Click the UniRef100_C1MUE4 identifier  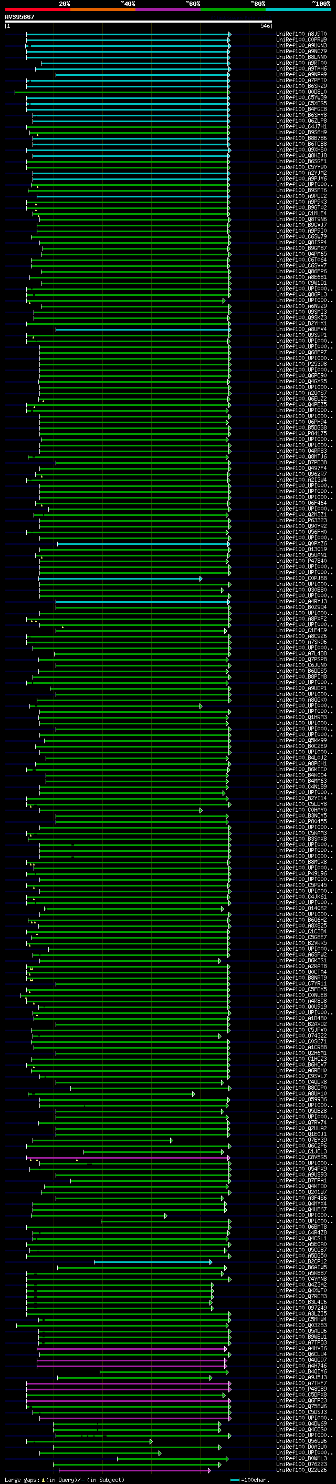tap(301, 213)
